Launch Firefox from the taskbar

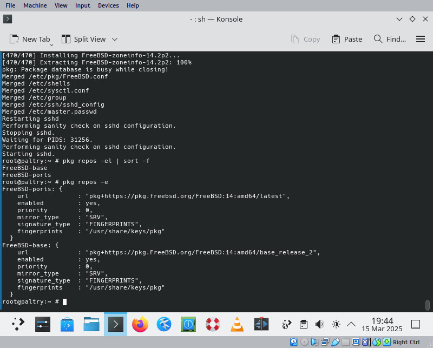140,324
